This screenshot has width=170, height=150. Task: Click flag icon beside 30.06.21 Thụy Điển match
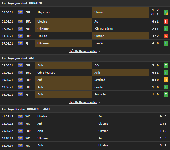[20, 12]
